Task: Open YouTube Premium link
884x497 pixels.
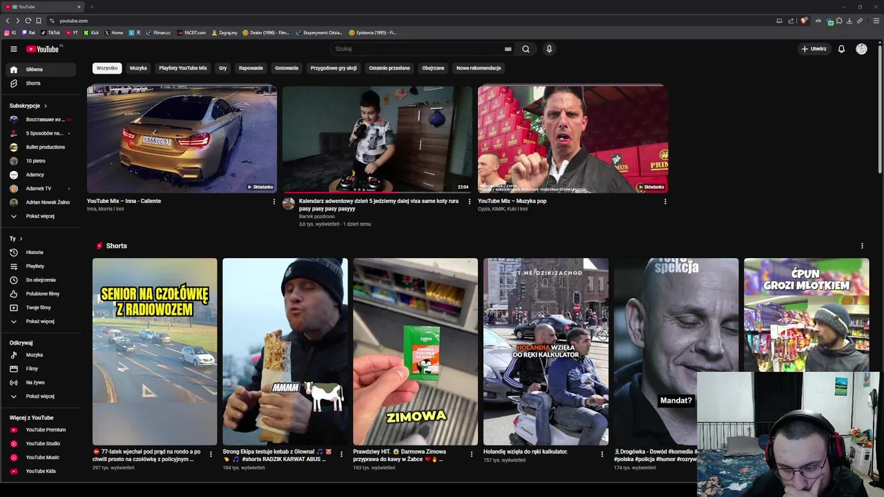Action: tap(41, 429)
